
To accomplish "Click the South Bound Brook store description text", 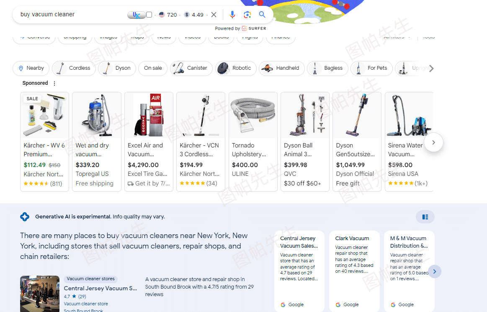I will click(x=199, y=287).
